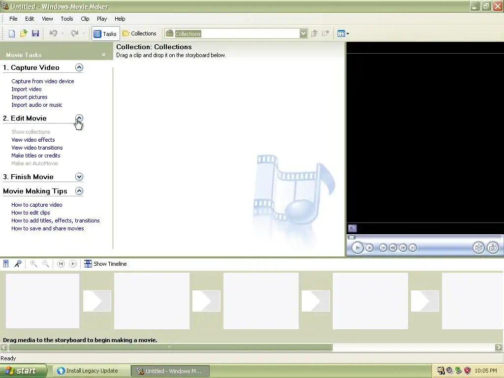Open How to add titles, effects, transitions
The image size is (504, 378).
pos(55,220)
